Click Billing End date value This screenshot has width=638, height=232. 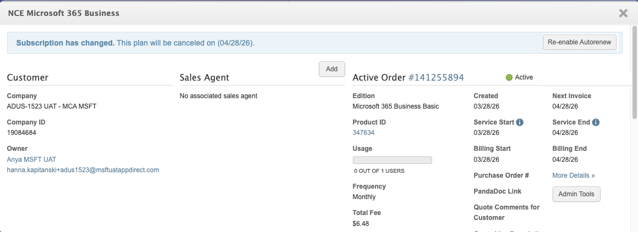[x=565, y=160]
